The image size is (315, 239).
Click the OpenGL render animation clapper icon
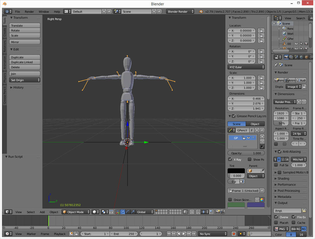point(223,212)
